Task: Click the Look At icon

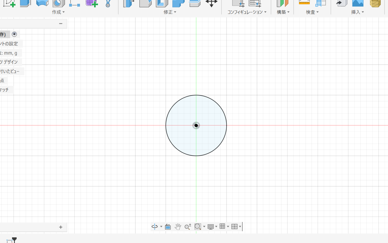Action: click(168, 227)
